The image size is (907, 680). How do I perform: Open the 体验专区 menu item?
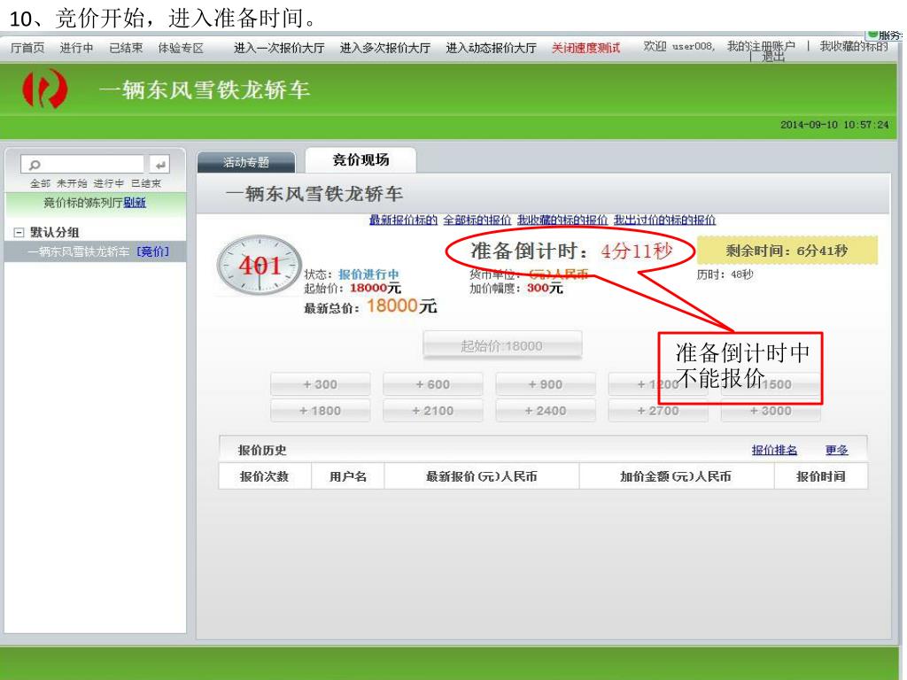(181, 48)
